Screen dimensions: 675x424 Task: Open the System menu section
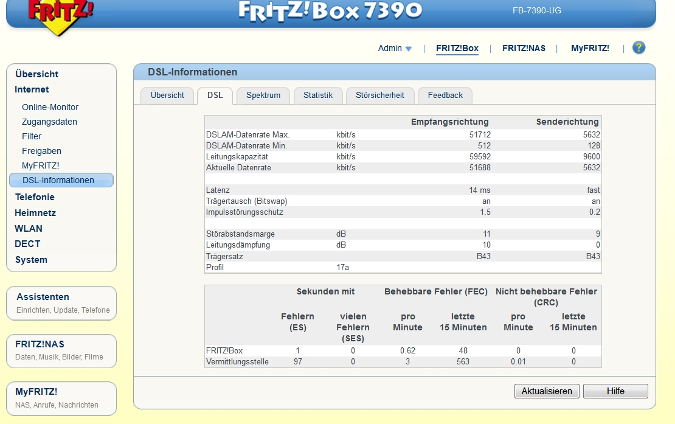click(x=31, y=260)
